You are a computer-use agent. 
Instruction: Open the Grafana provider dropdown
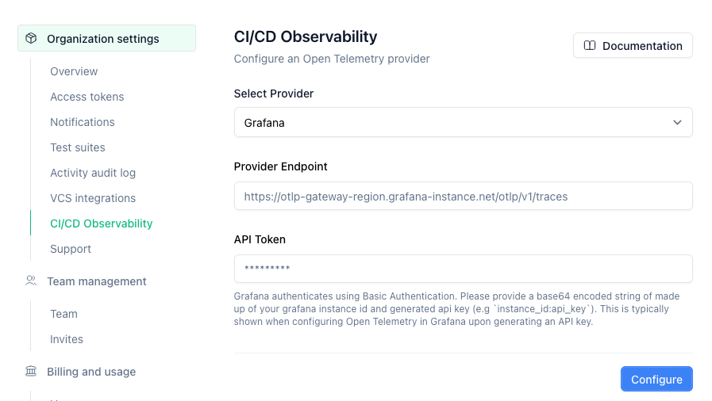[x=462, y=123]
